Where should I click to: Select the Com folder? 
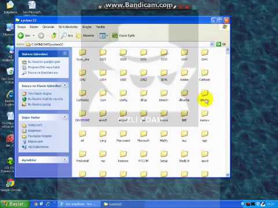pos(103,95)
